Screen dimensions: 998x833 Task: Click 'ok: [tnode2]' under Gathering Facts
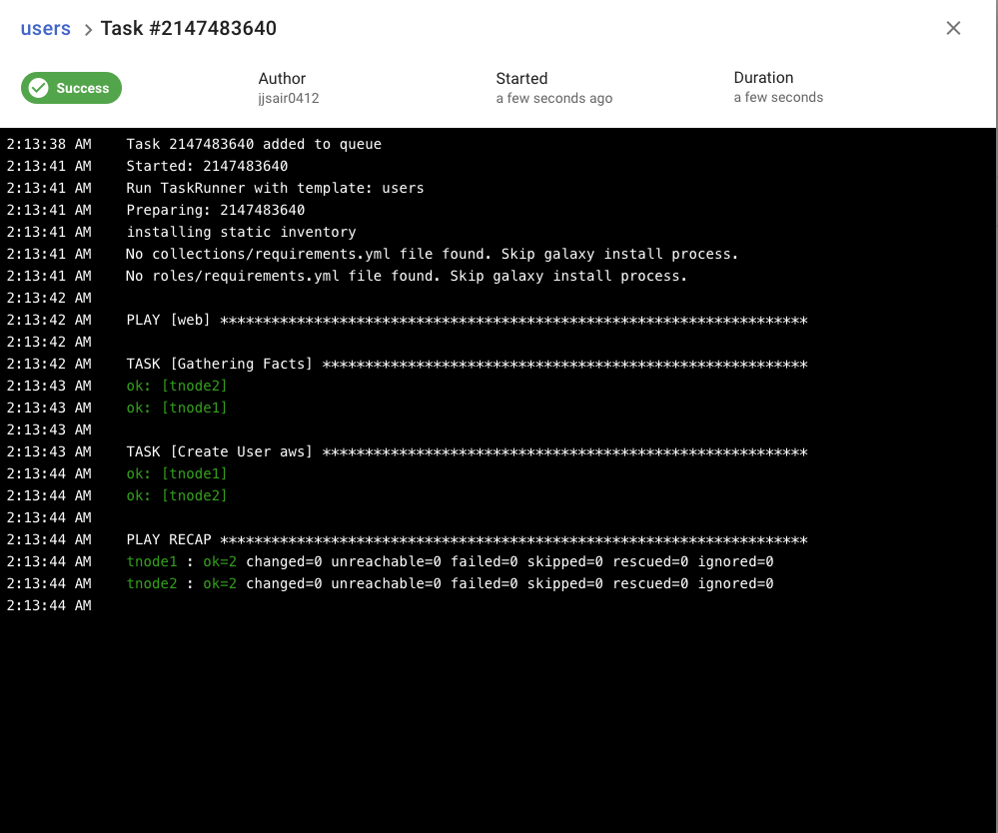176,386
